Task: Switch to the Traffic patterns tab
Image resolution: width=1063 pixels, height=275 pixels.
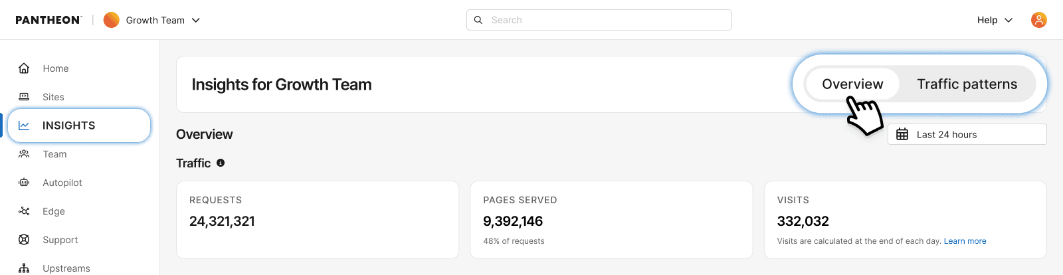Action: pos(967,84)
